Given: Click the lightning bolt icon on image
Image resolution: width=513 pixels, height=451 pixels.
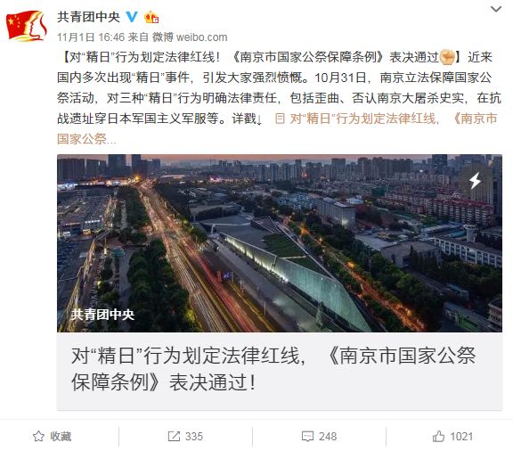Looking at the screenshot, I should click(475, 180).
